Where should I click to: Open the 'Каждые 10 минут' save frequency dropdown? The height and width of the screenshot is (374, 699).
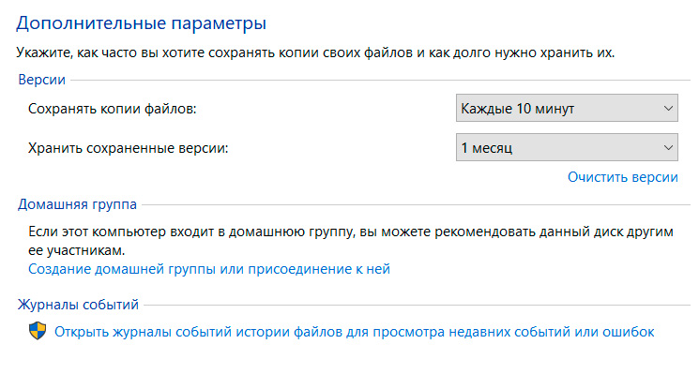pyautogui.click(x=567, y=108)
